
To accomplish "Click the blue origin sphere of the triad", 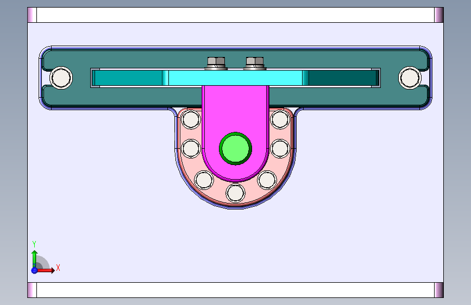I will coord(34,270).
